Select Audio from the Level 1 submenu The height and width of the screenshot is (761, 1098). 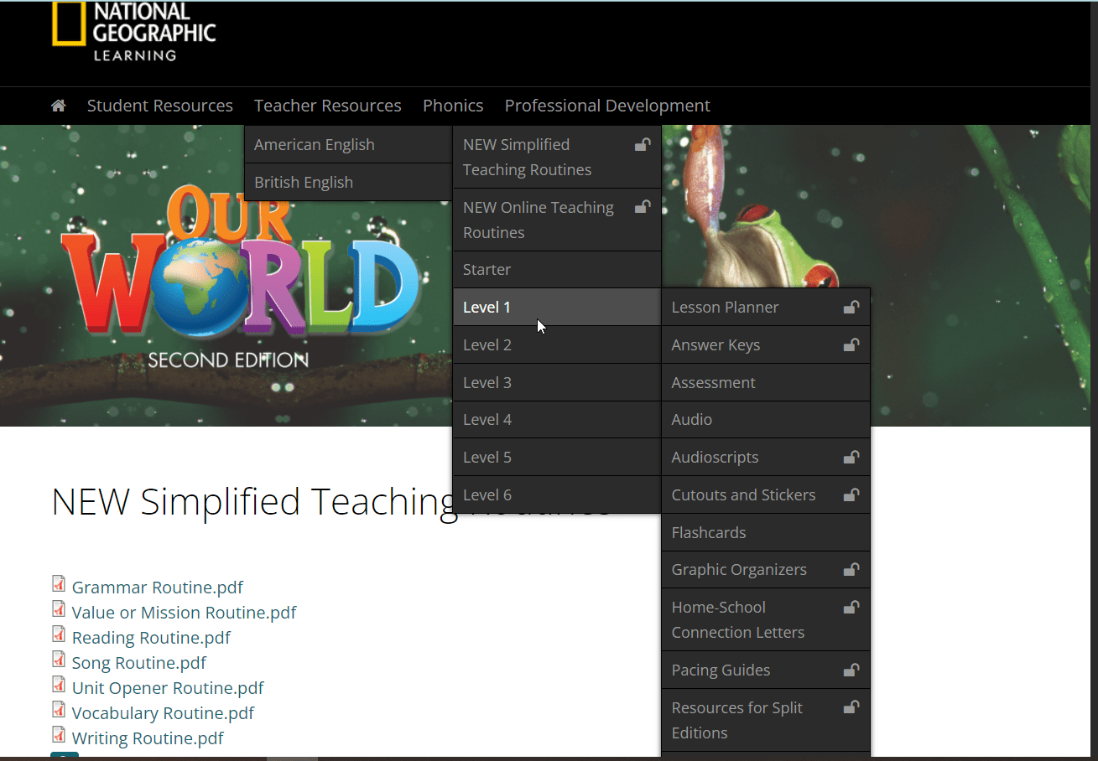coord(691,419)
